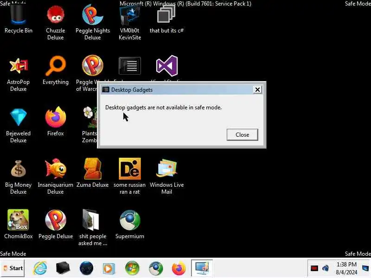Dismiss the dialog with the X button
Screen dimensions: 371x278
point(257,89)
